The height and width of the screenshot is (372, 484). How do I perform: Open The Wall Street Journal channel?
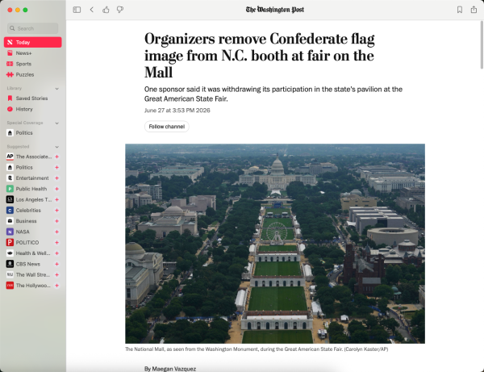point(29,274)
